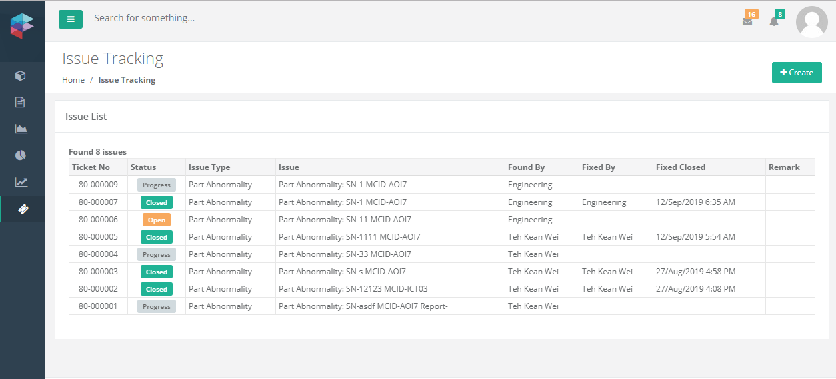Screen dimensions: 836x379
Task: Click the Create button
Action: tap(797, 73)
